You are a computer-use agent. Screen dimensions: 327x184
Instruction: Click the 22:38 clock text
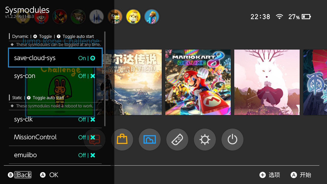coord(260,17)
